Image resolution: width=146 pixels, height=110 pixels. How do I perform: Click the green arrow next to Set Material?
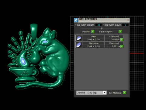[x=124, y=93]
